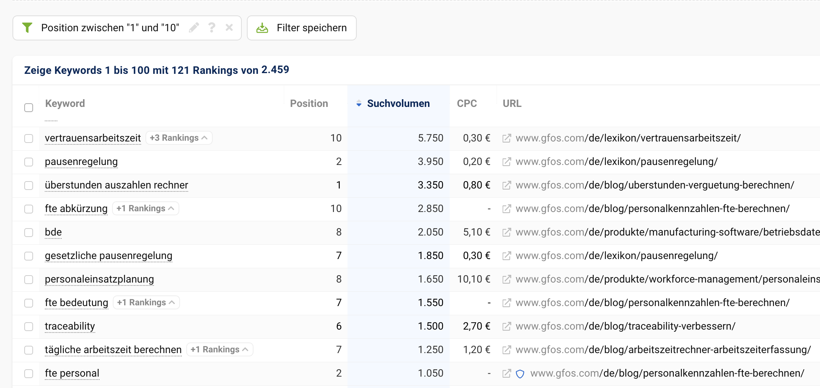Check the vertrauensarbeitszeit row checkbox

coord(29,139)
